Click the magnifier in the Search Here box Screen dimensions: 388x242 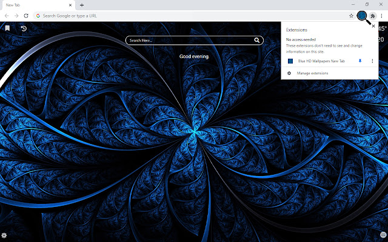(257, 41)
